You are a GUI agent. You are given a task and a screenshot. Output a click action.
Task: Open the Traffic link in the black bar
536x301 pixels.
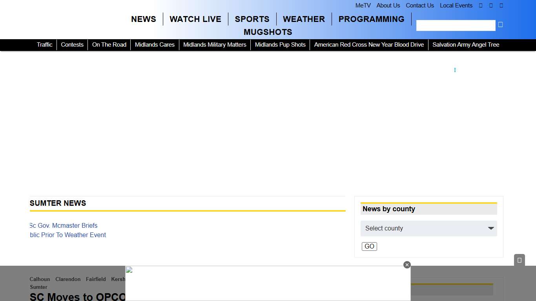(x=44, y=45)
